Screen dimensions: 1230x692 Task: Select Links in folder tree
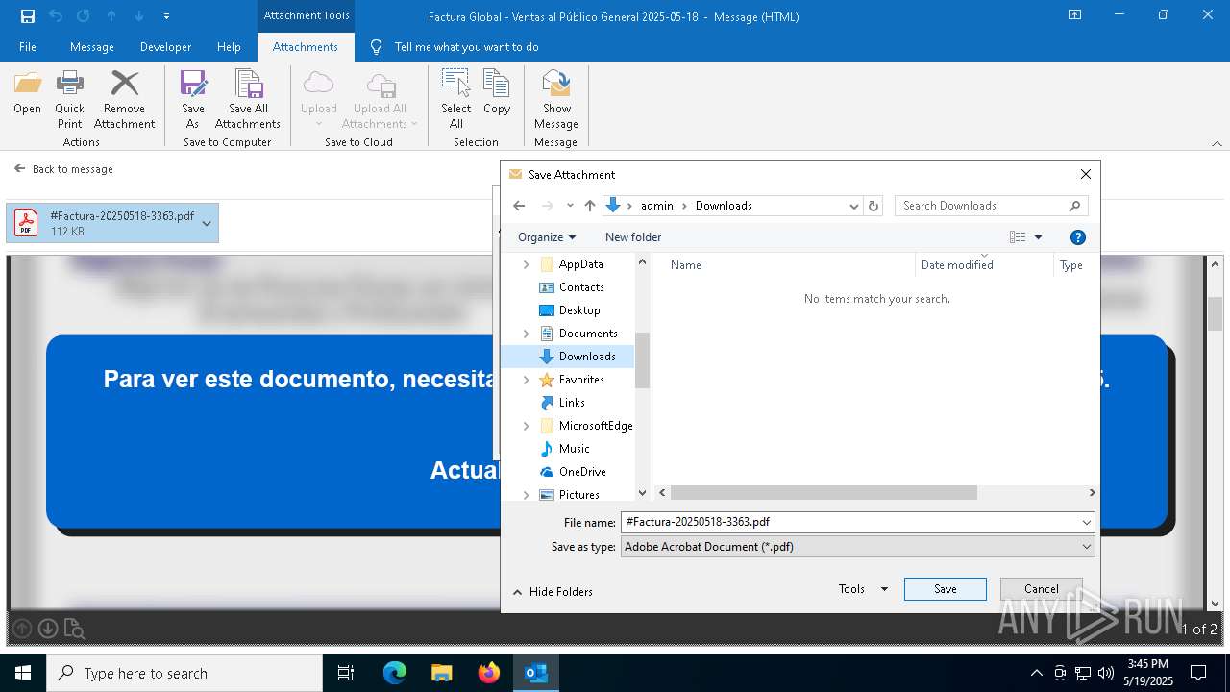pyautogui.click(x=572, y=402)
